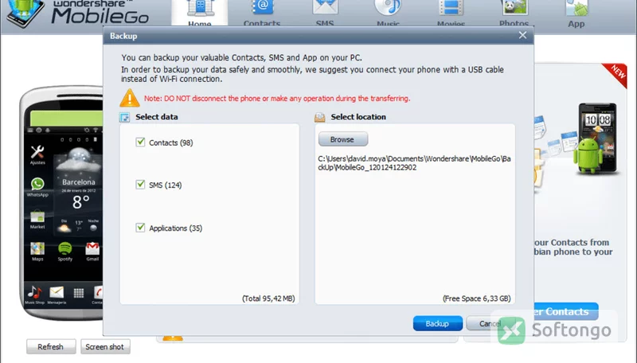Take a phone Screen shot
Viewport: 637px width, 363px height.
click(x=105, y=347)
